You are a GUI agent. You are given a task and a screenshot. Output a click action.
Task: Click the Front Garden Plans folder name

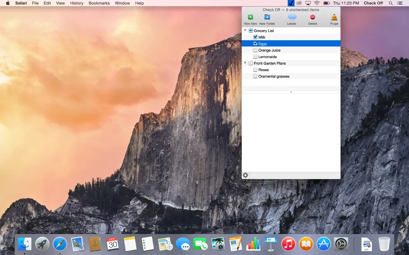[x=270, y=63]
